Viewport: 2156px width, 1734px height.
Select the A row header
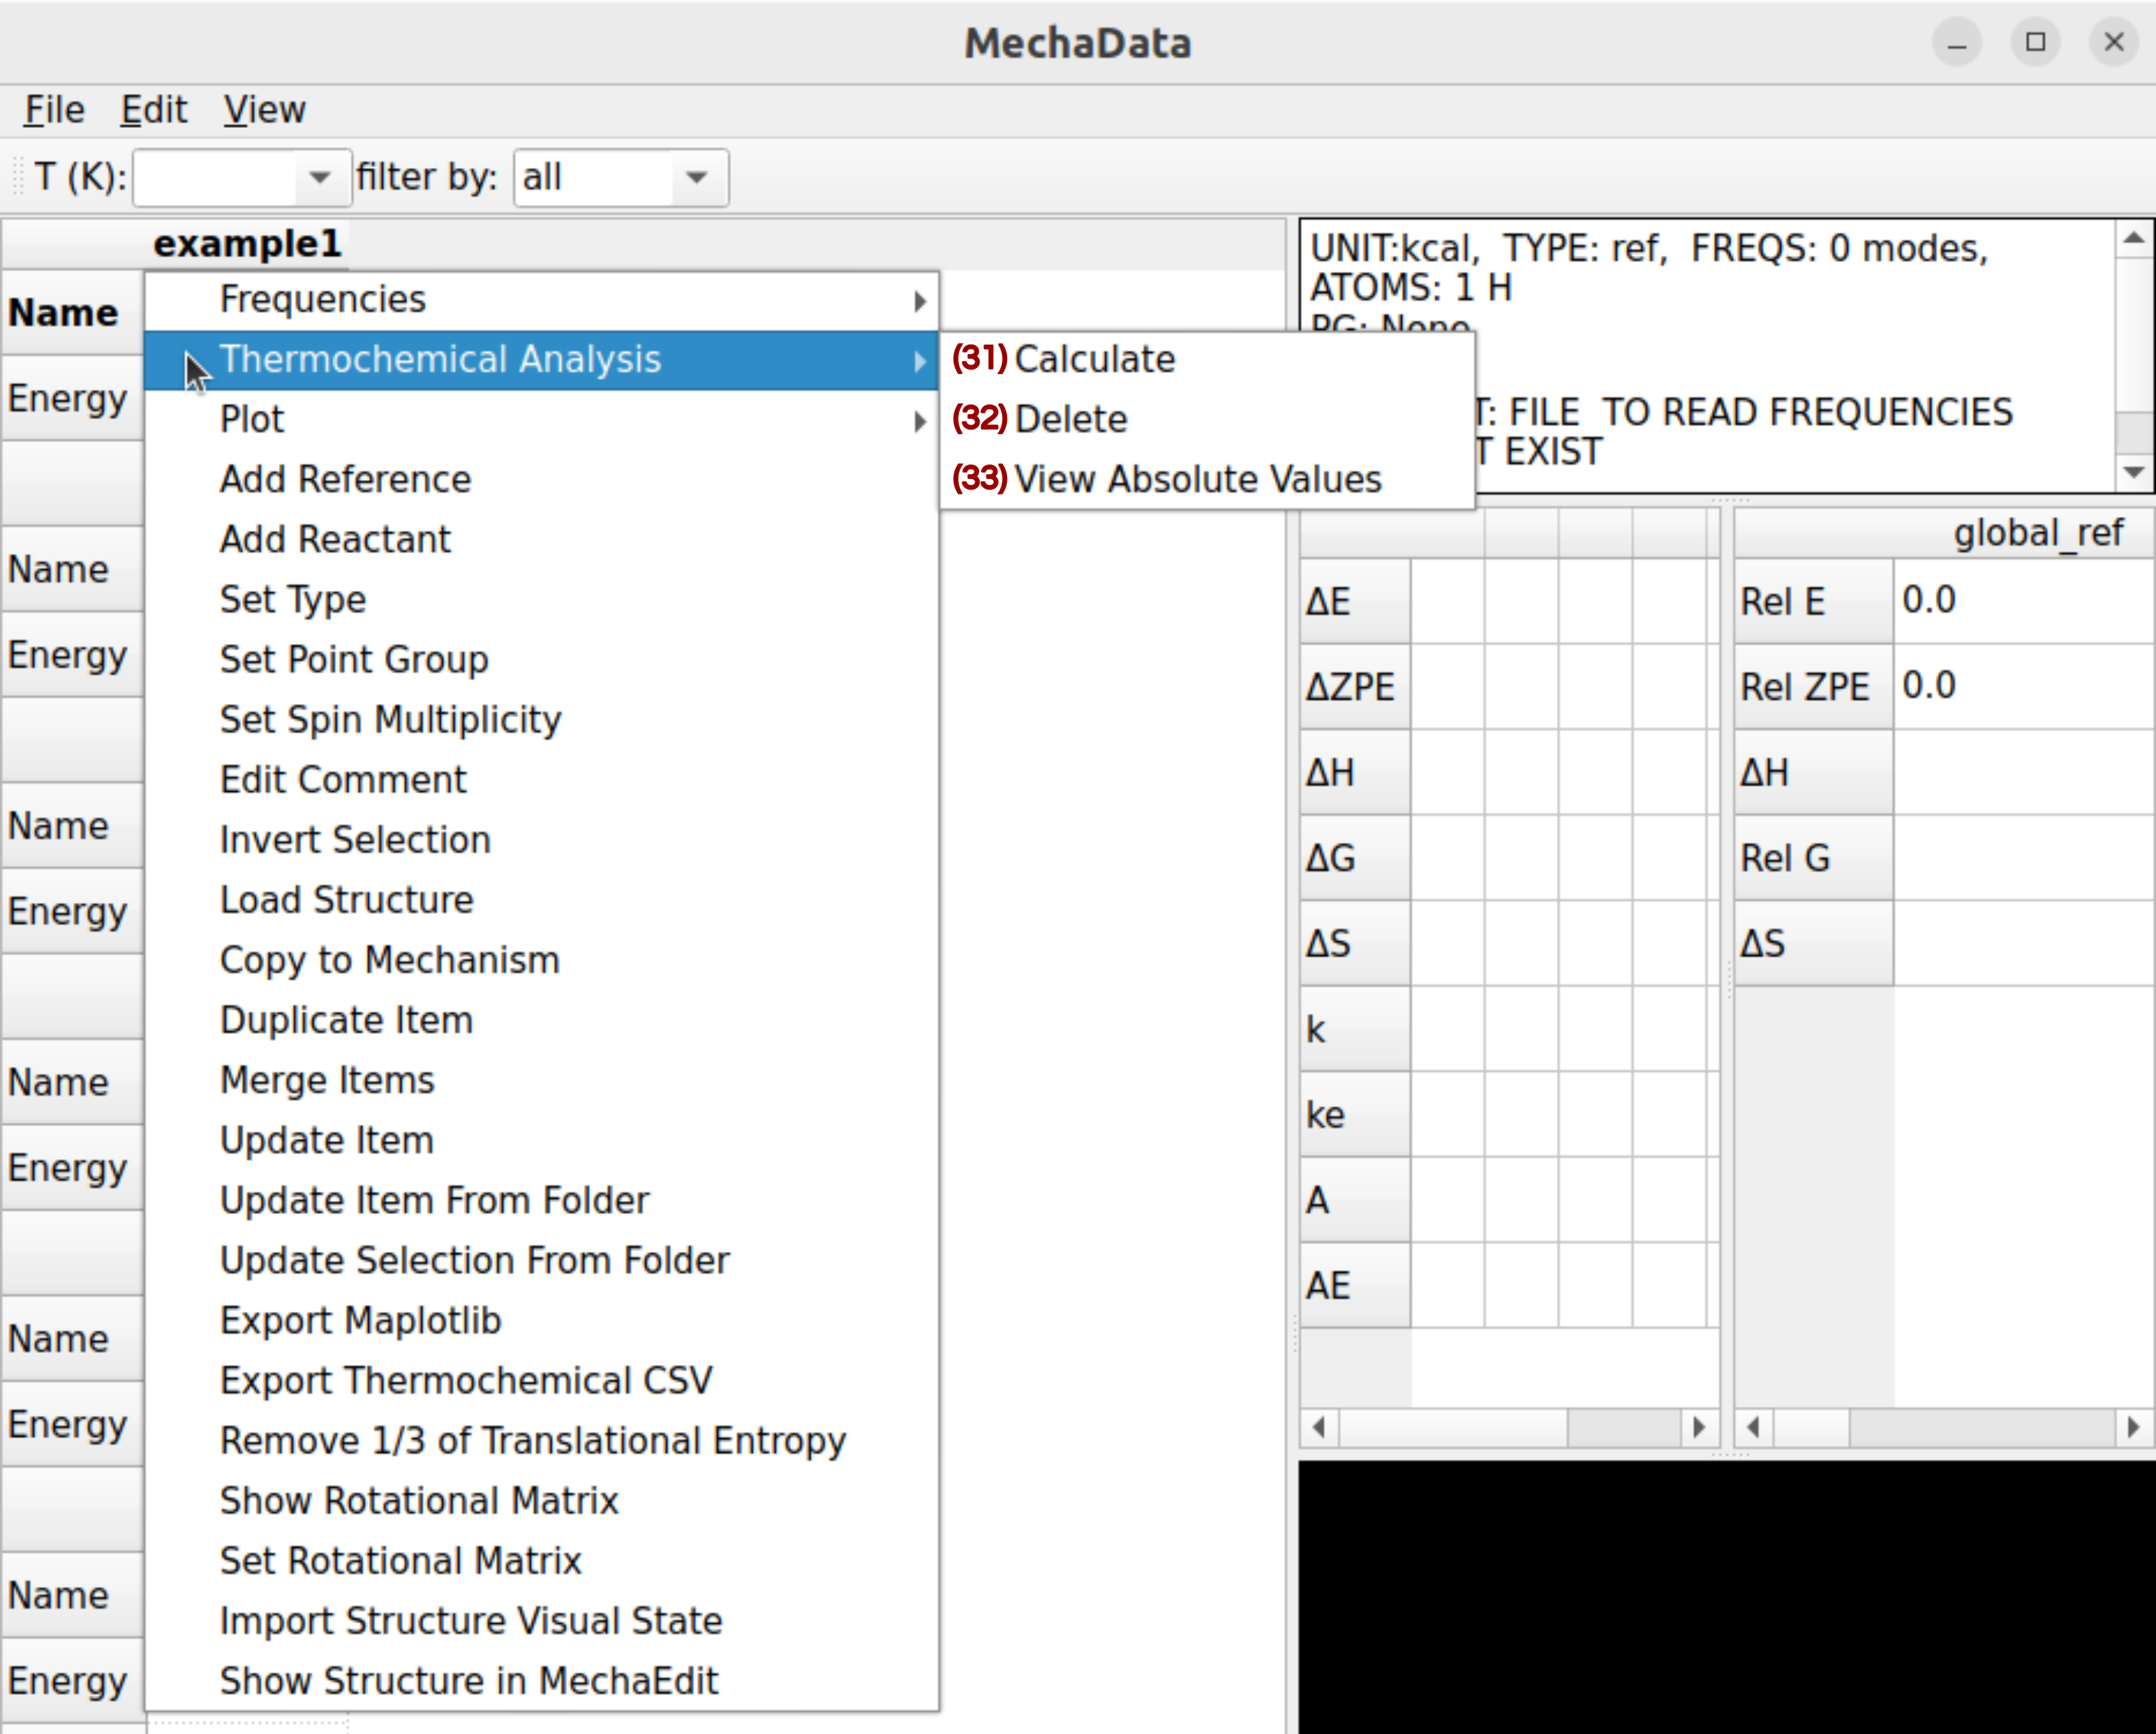coord(1355,1200)
